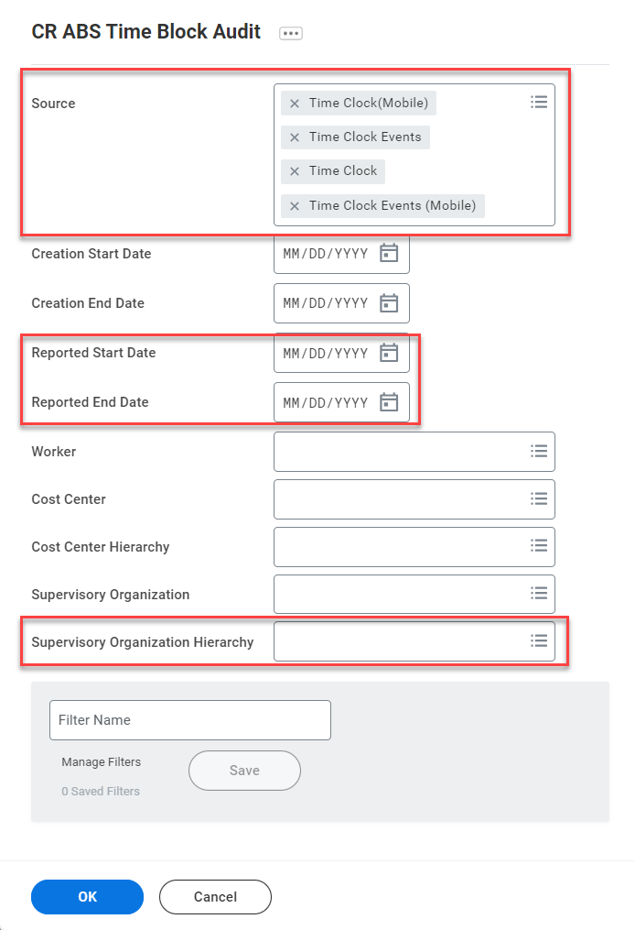The height and width of the screenshot is (930, 635).
Task: Open the Supervisory Organization prompt icon
Action: pyautogui.click(x=539, y=594)
